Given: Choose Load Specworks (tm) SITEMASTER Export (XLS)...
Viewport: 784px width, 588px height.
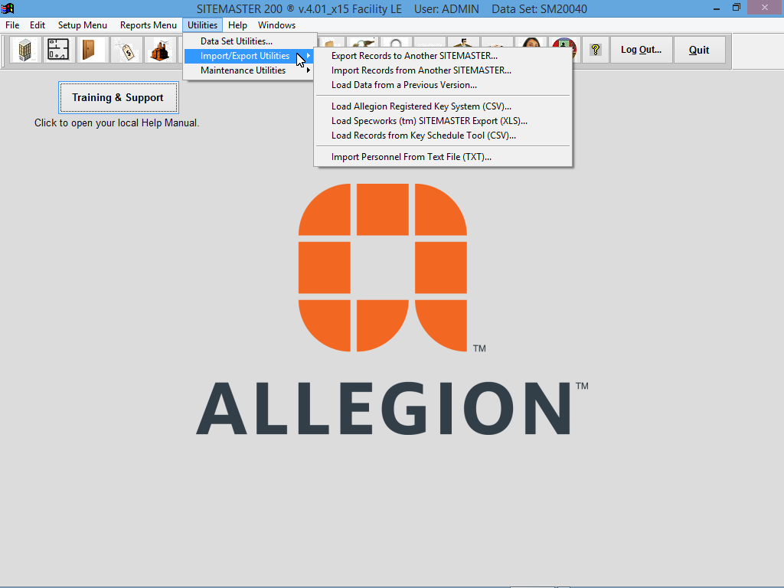Looking at the screenshot, I should pos(443,120).
